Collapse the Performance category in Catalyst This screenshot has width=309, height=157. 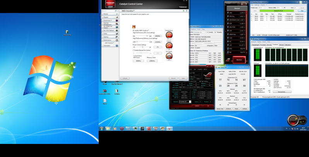[110, 40]
